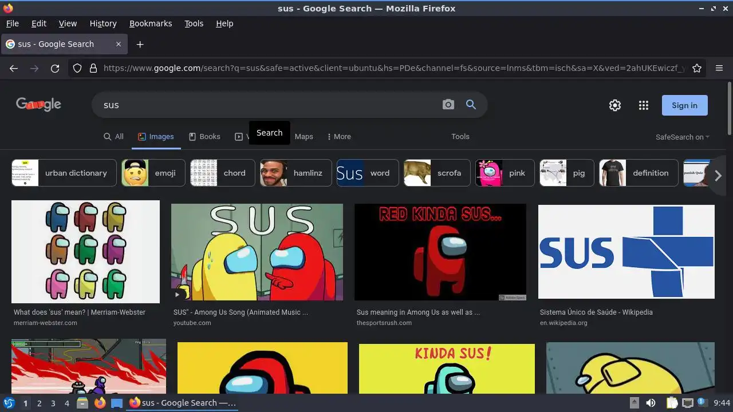Click the Google logo to go home
This screenshot has height=412, width=733.
point(38,105)
